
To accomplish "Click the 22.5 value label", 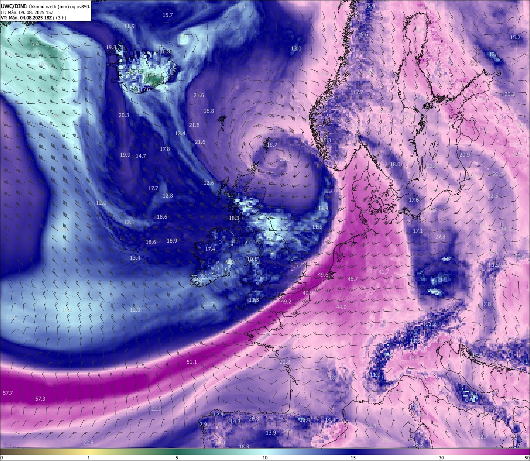I will point(493,196).
